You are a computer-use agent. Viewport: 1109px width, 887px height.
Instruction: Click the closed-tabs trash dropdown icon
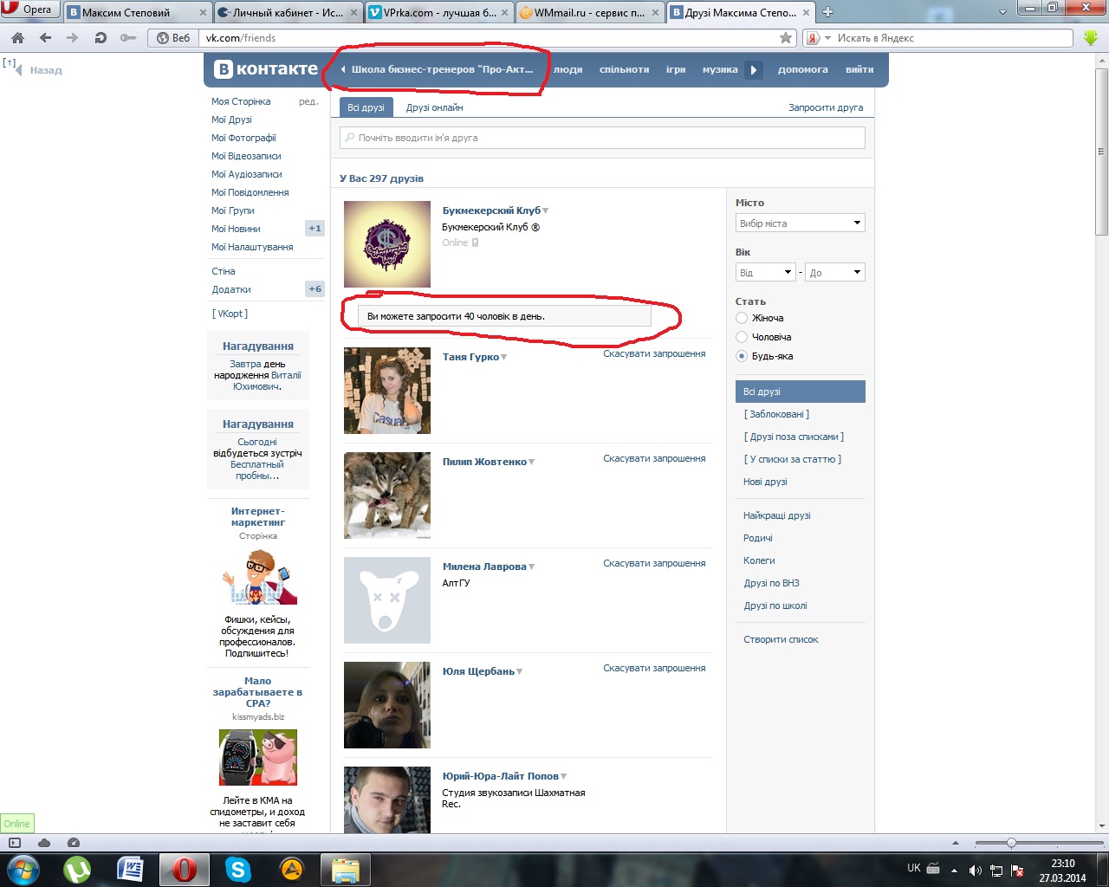(1002, 12)
